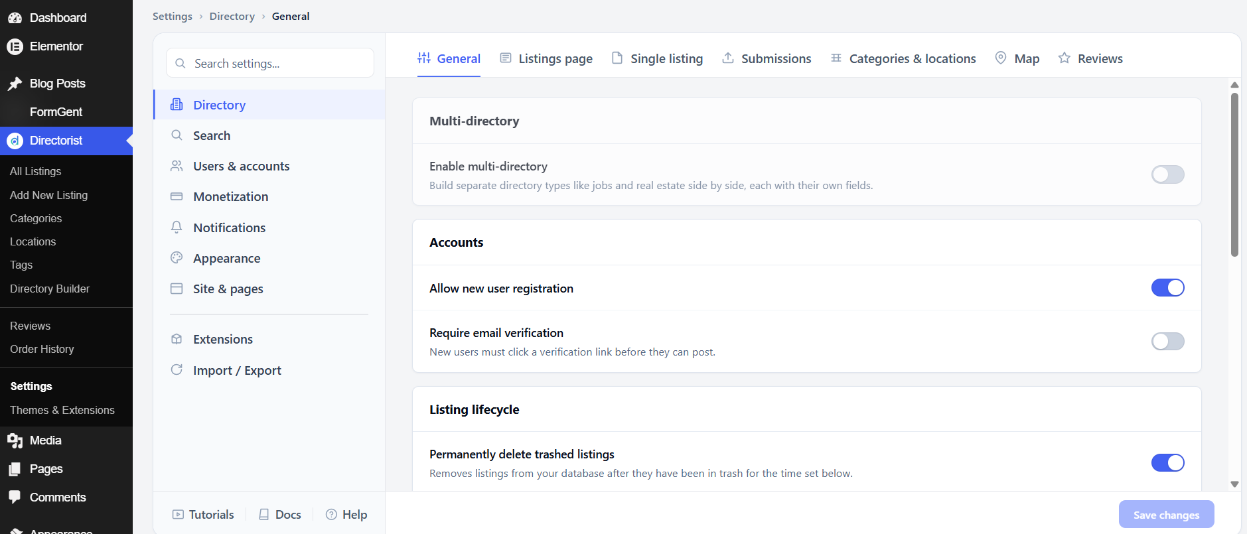This screenshot has height=534, width=1247.
Task: Click the Site & pages window icon
Action: click(x=177, y=289)
